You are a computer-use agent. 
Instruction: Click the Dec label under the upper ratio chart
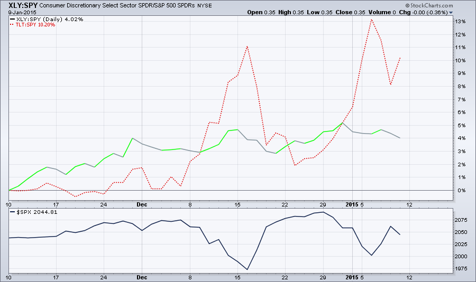point(142,205)
